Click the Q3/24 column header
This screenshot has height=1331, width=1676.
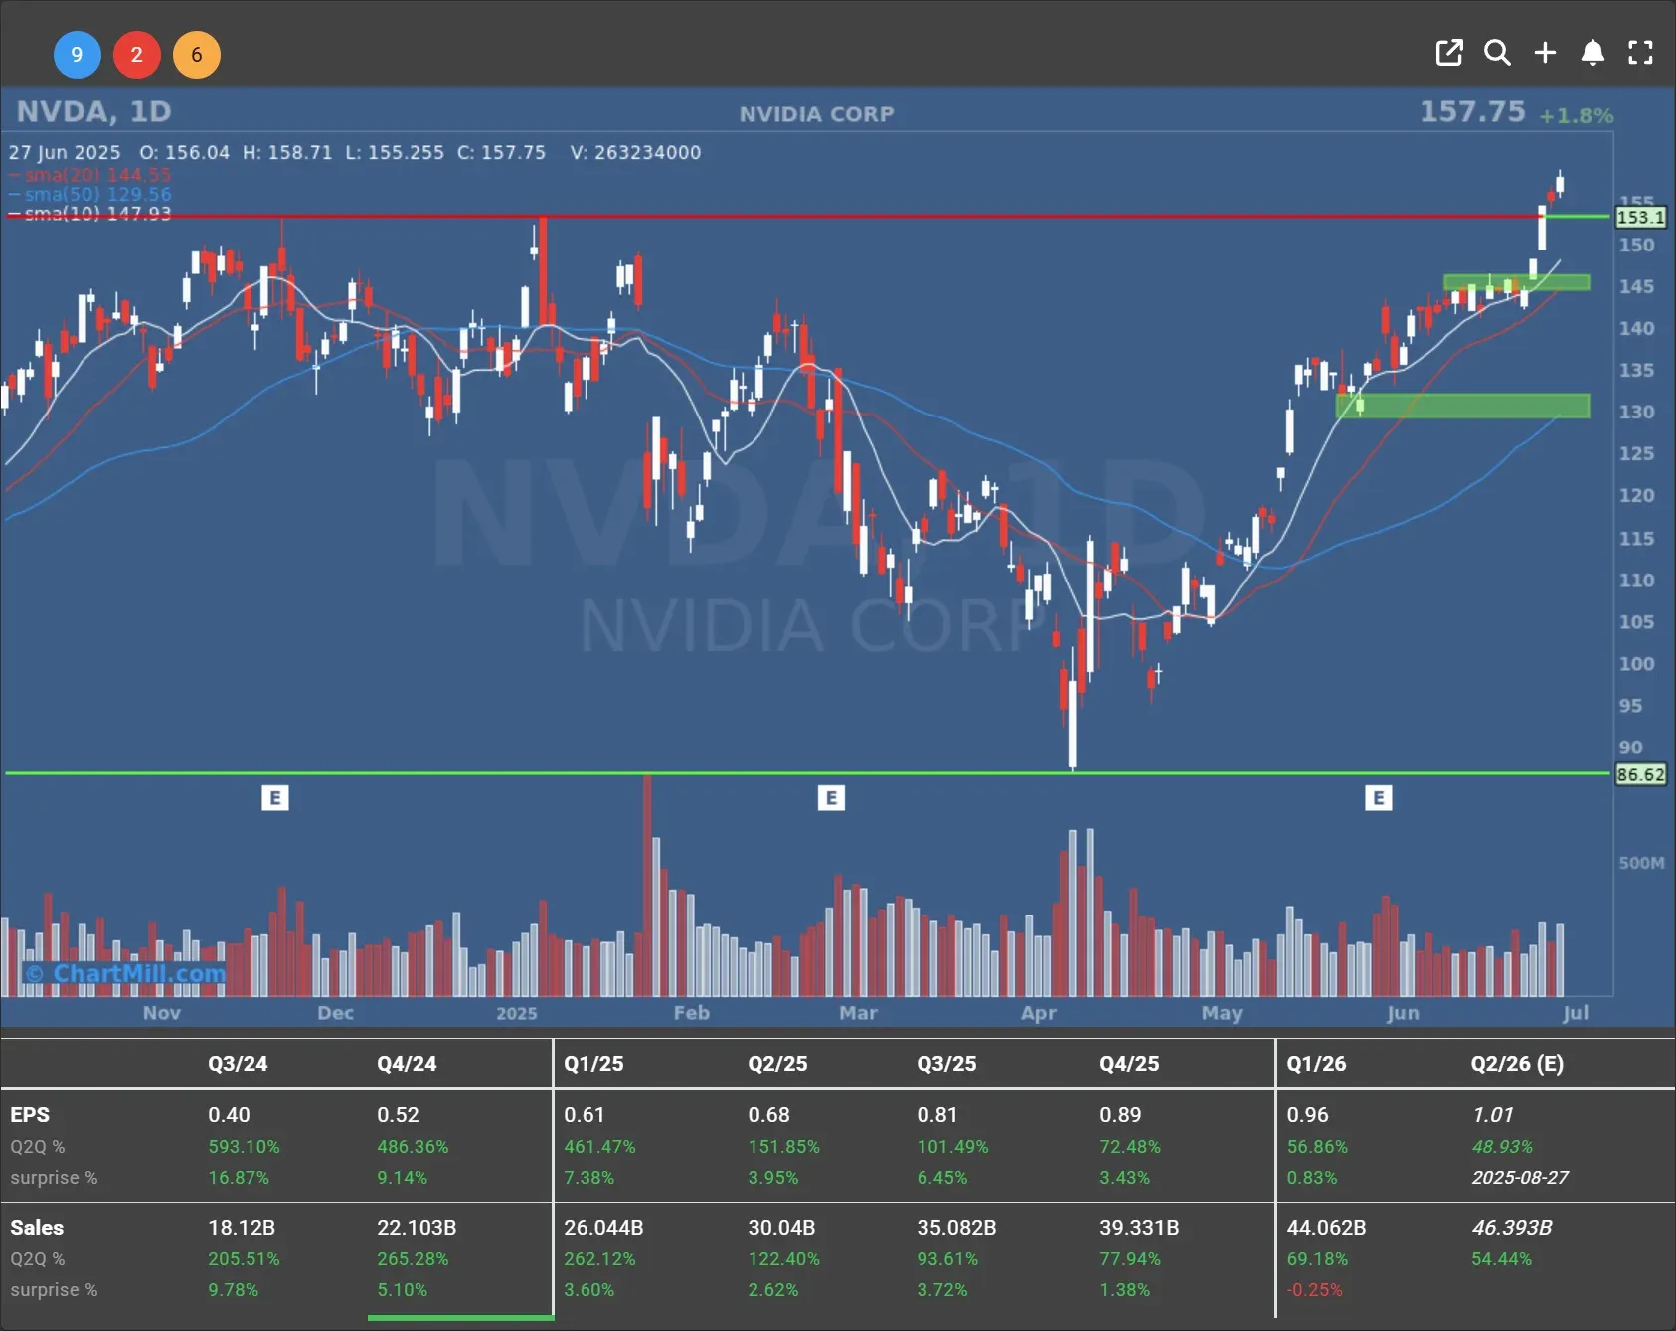point(238,1063)
